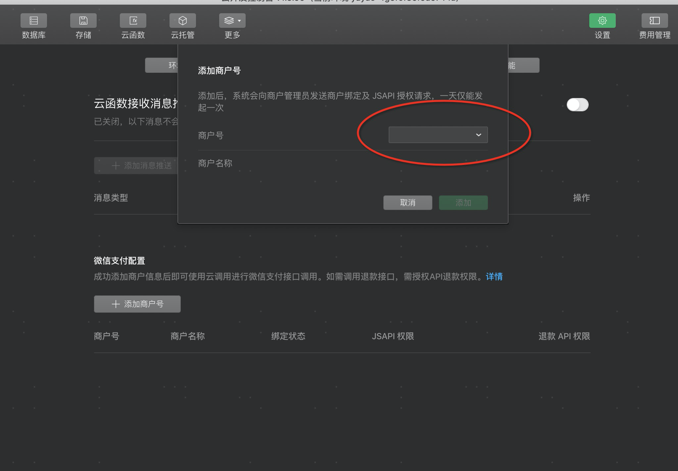678x471 pixels.
Task: Click the 绑定状态 column header
Action: coord(288,336)
